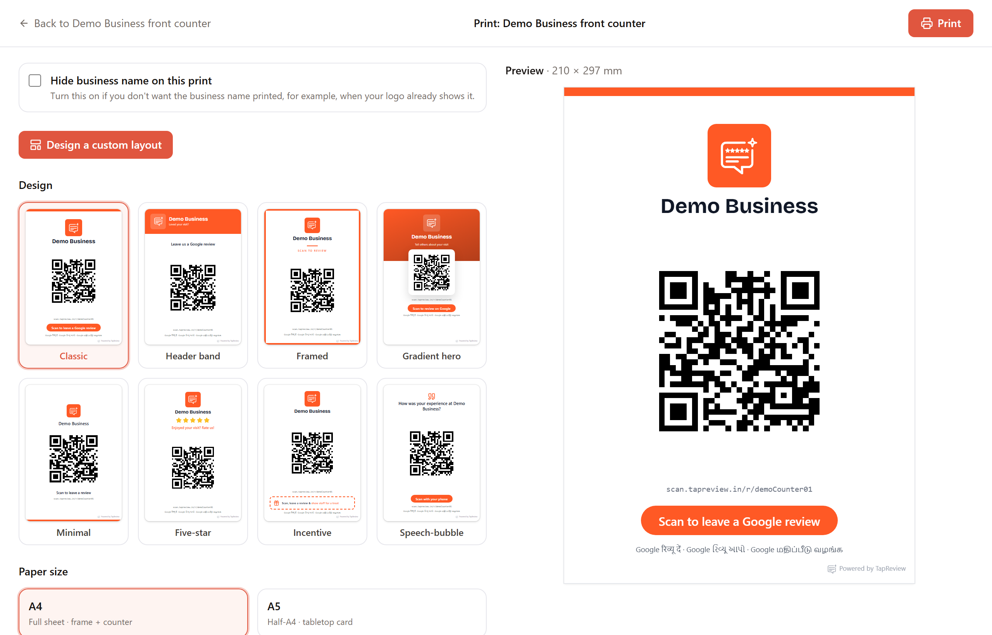
Task: Click the Scan to leave a Google review pill
Action: tap(739, 521)
